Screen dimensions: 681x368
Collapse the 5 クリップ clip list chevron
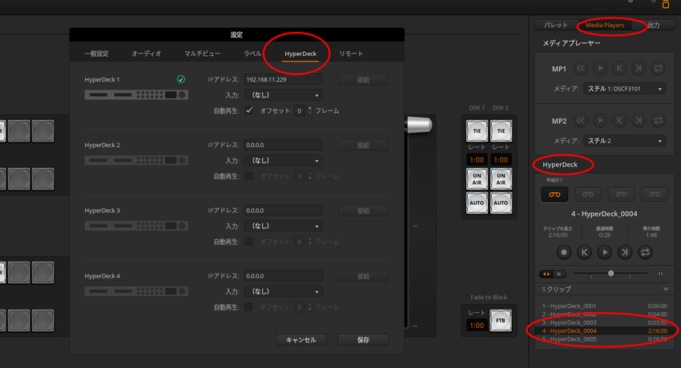(666, 289)
